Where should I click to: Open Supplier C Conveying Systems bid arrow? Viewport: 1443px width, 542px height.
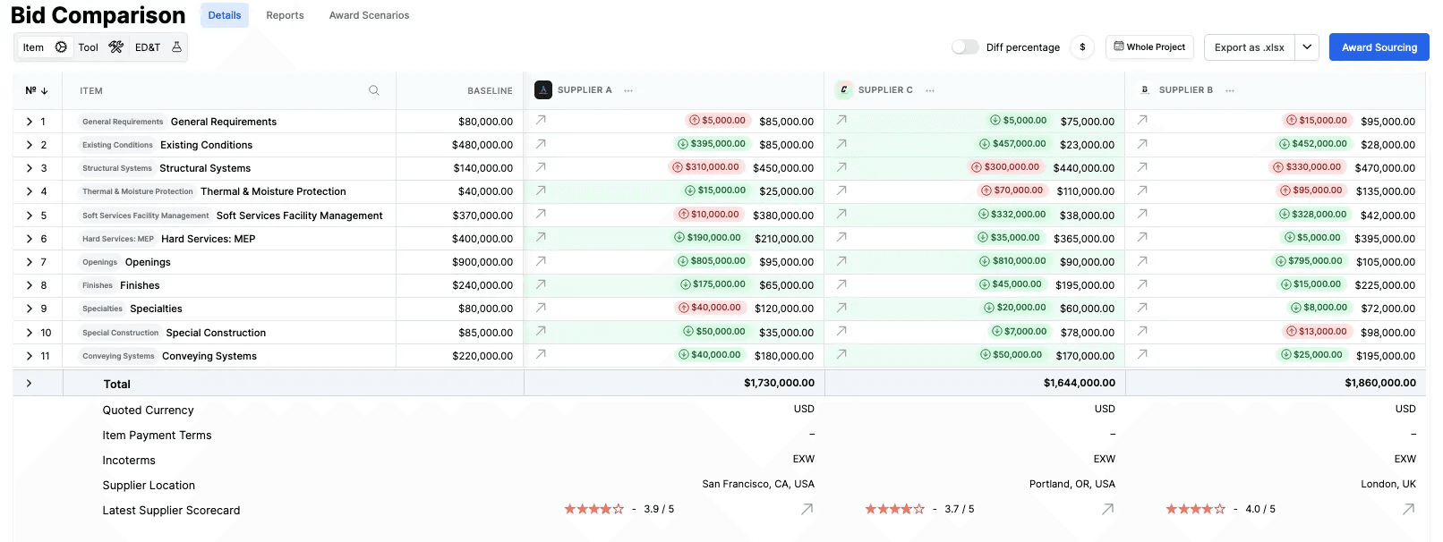[841, 354]
